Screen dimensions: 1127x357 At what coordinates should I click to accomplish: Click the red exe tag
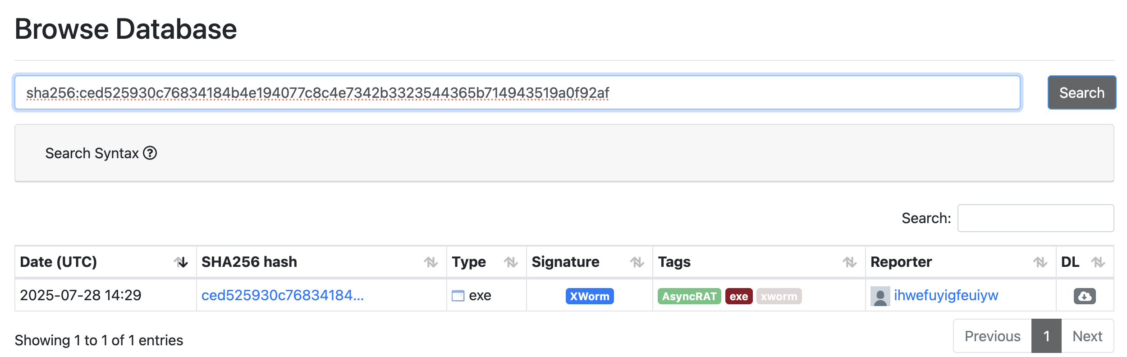click(738, 296)
